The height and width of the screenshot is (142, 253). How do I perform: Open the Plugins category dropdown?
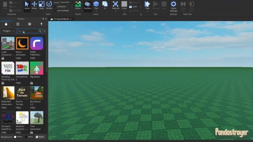click(x=8, y=31)
